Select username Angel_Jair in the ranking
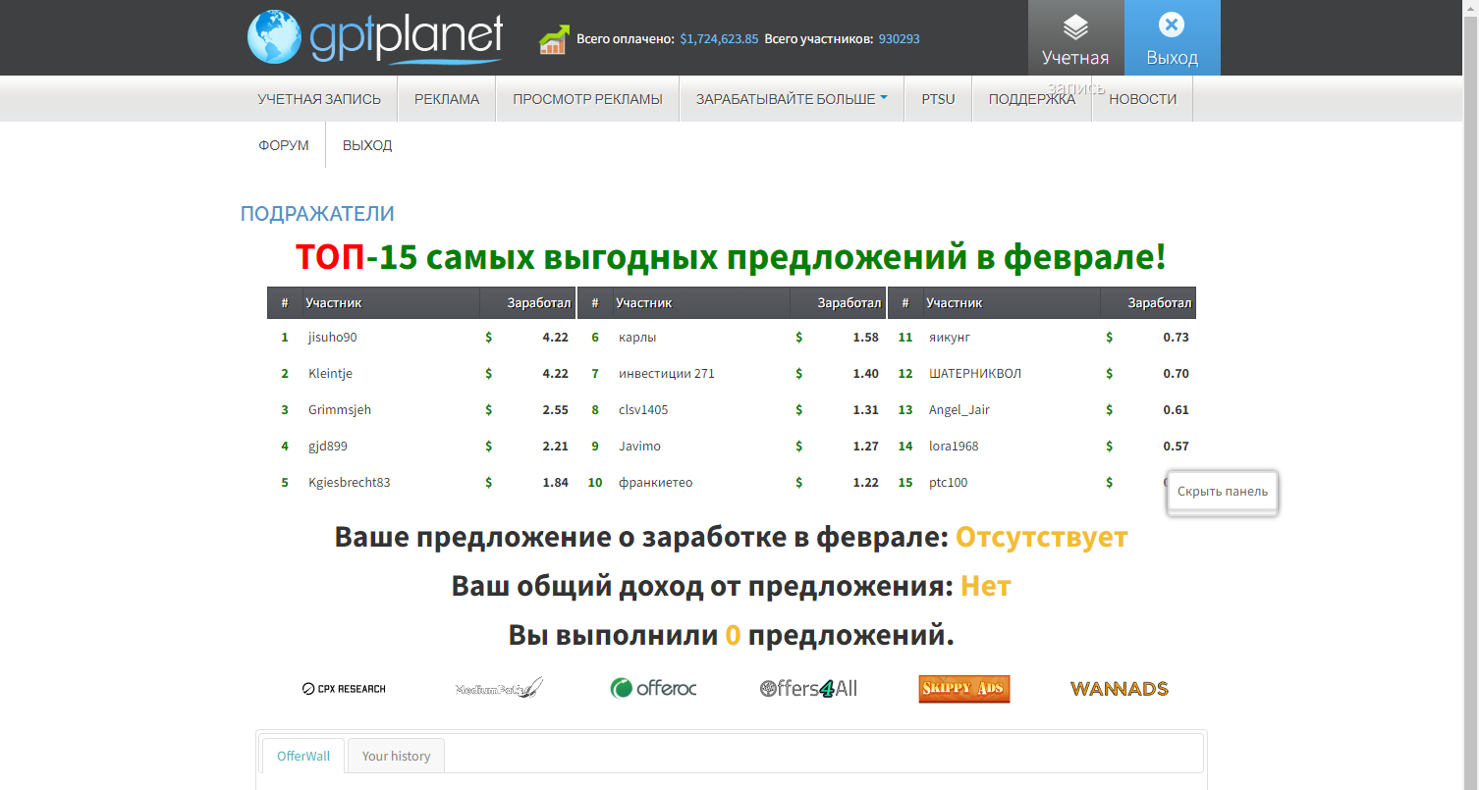Image resolution: width=1479 pixels, height=790 pixels. [x=959, y=410]
